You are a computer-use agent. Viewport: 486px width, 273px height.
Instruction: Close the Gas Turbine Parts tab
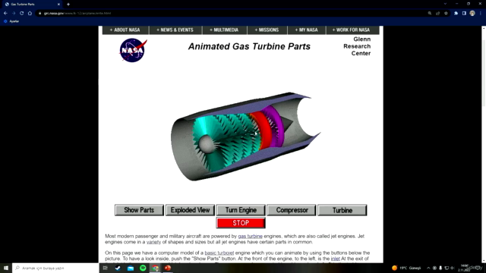click(58, 5)
